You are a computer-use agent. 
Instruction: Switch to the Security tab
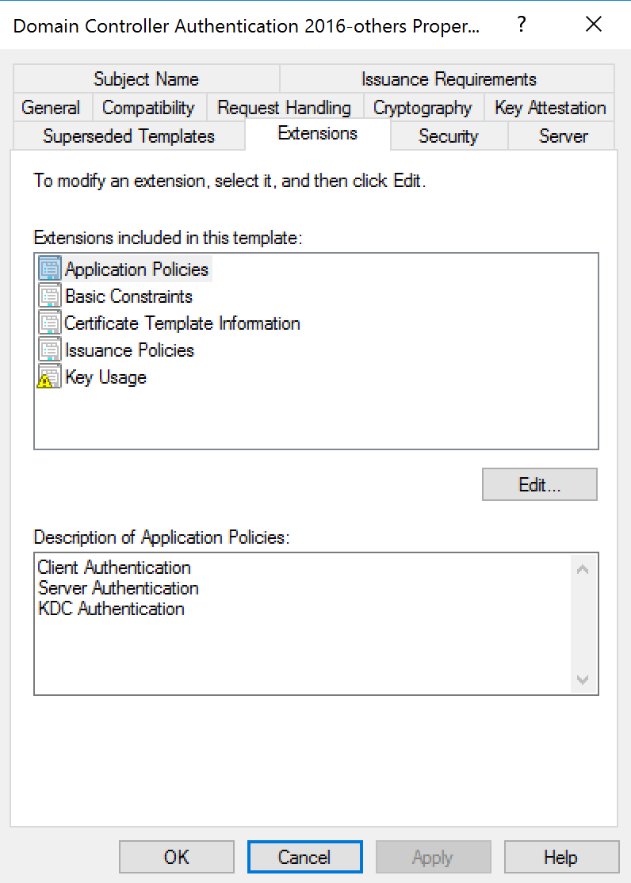[449, 136]
